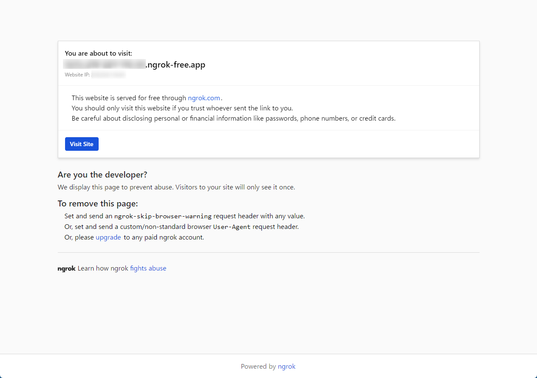Click the 'Are you the developer?' heading

coord(102,175)
